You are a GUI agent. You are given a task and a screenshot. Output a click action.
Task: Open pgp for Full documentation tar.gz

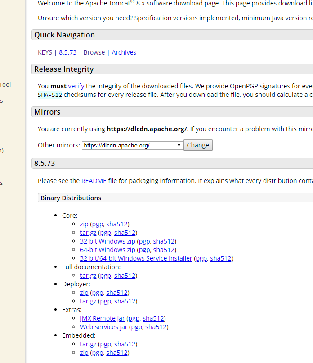click(106, 276)
